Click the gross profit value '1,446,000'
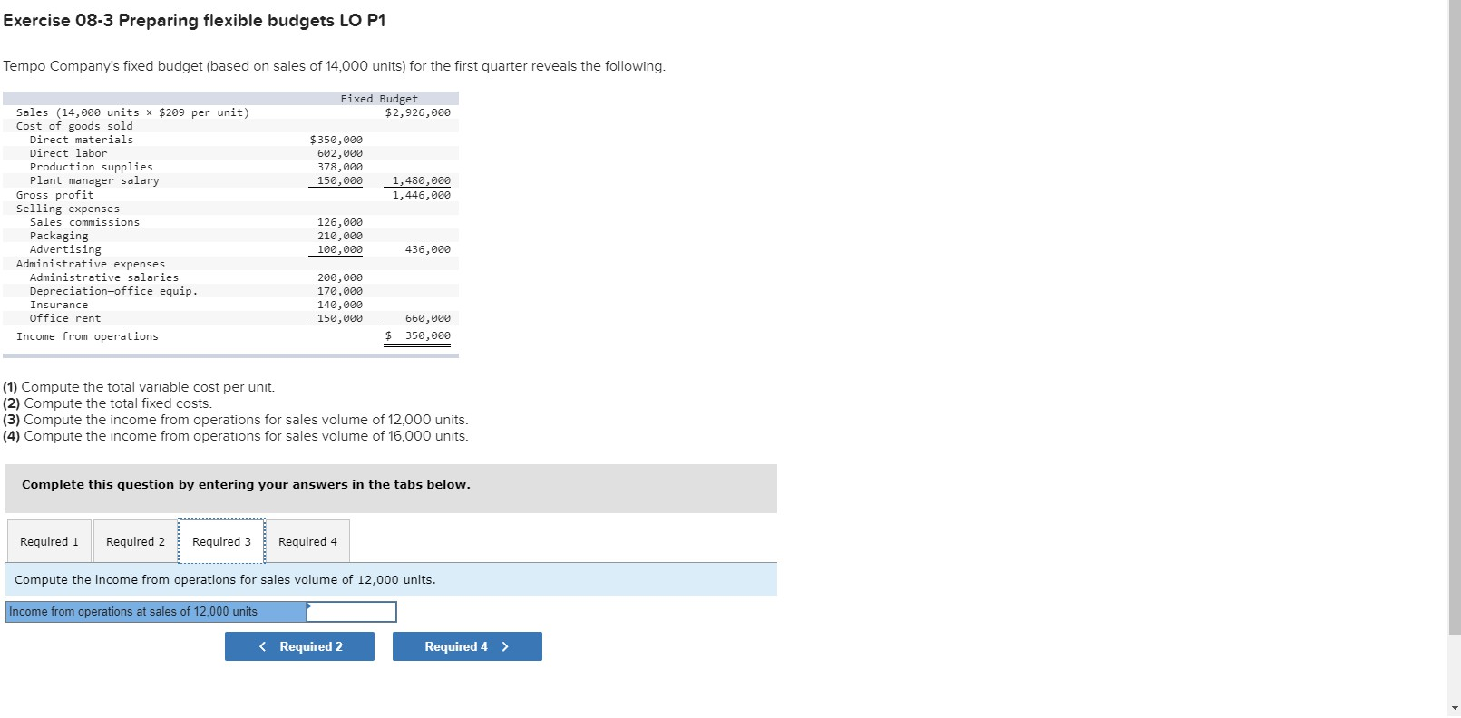Viewport: 1461px width, 718px height. (x=421, y=195)
